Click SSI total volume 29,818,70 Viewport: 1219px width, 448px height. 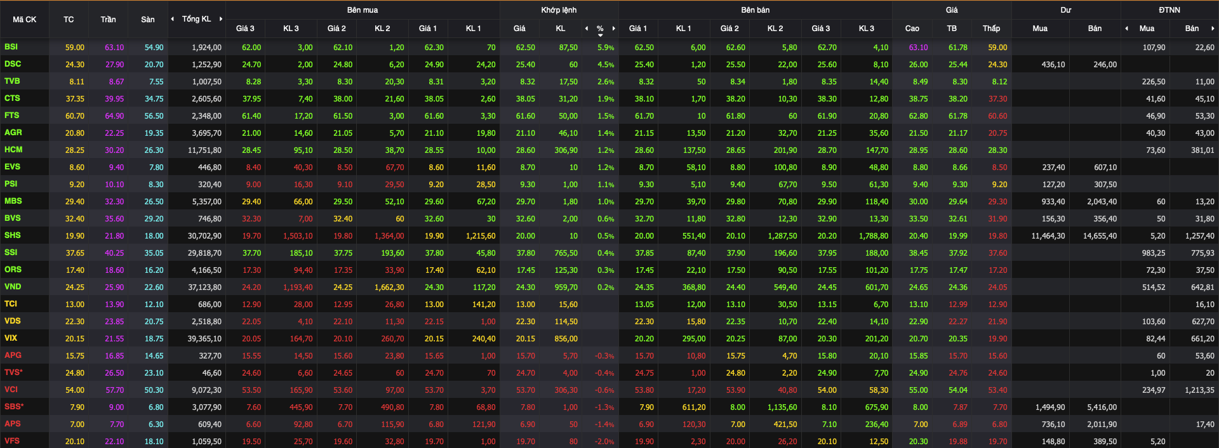pyautogui.click(x=204, y=253)
